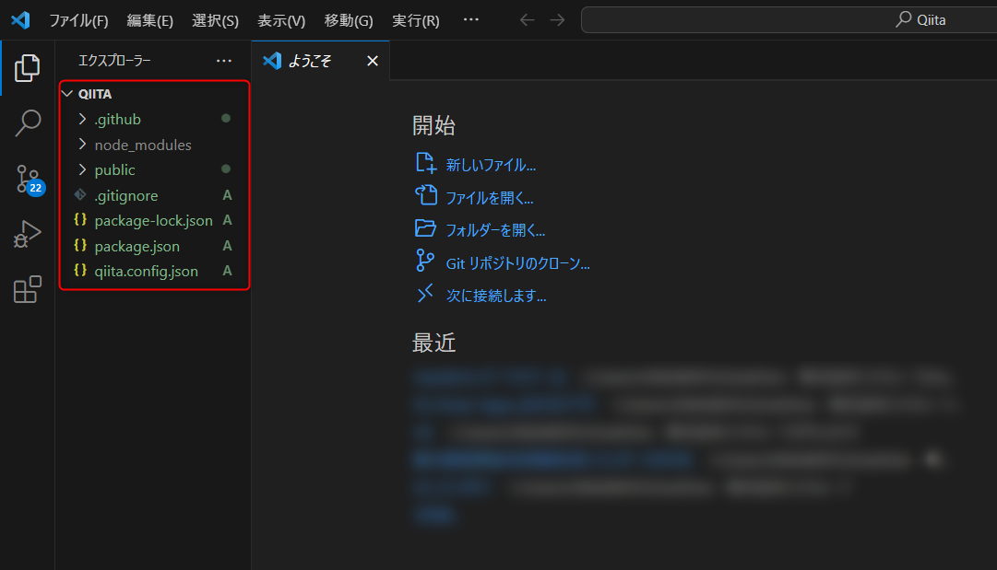This screenshot has width=997, height=570.
Task: Collapse the QIITA root folder
Action: tap(67, 94)
